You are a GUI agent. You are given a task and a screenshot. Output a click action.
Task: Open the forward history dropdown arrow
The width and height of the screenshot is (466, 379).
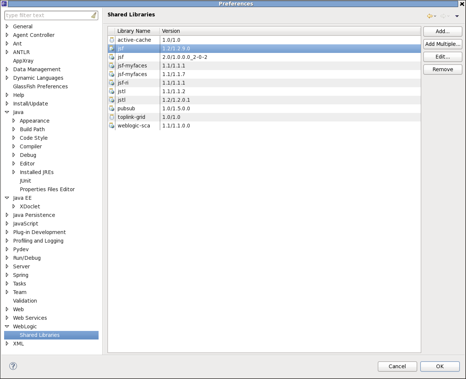click(448, 16)
